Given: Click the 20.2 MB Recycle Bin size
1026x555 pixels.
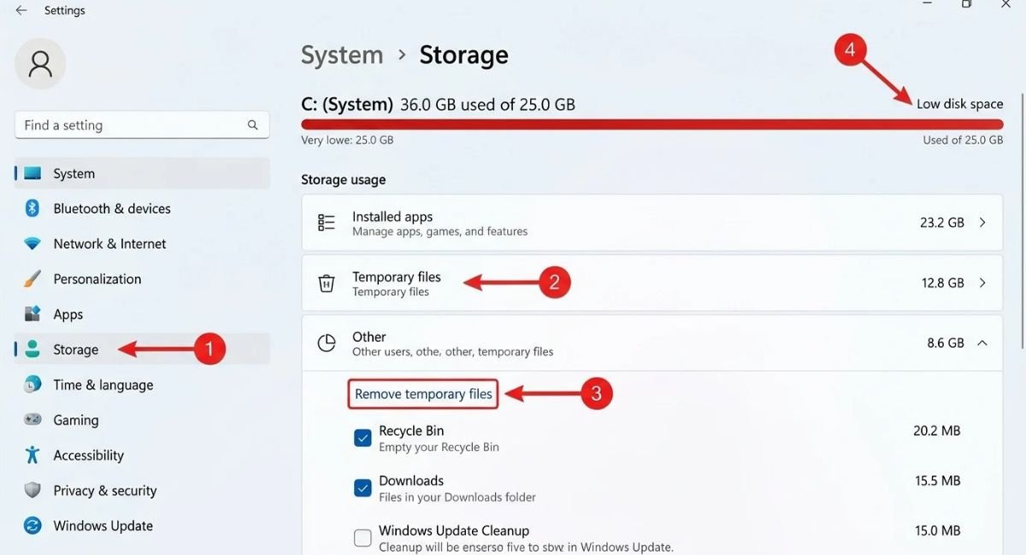Looking at the screenshot, I should [937, 430].
